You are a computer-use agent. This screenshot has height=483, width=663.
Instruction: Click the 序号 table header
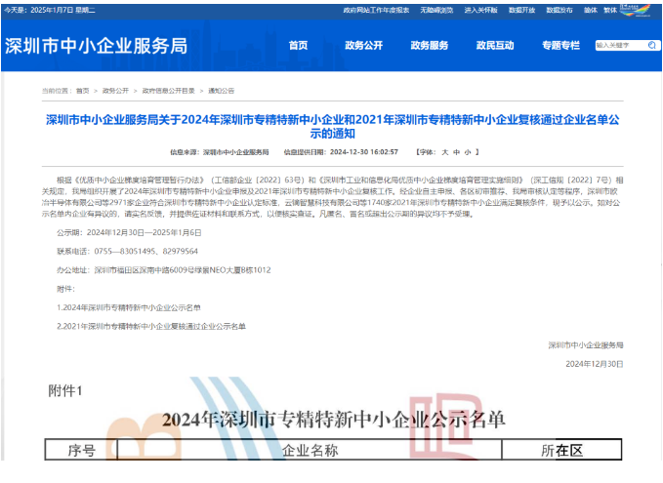click(81, 450)
